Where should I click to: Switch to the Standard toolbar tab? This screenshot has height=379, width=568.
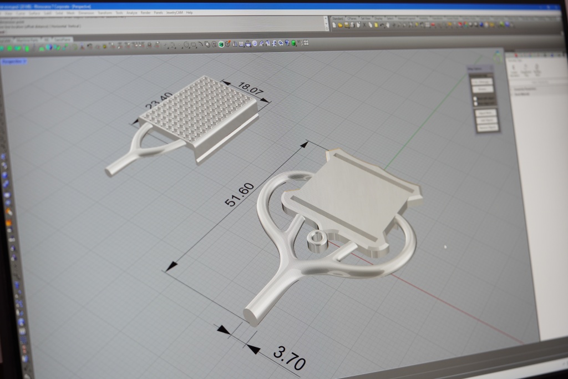(338, 18)
